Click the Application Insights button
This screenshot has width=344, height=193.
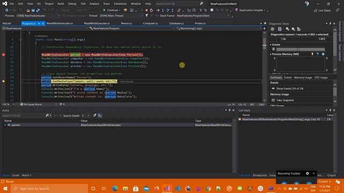click(x=250, y=10)
